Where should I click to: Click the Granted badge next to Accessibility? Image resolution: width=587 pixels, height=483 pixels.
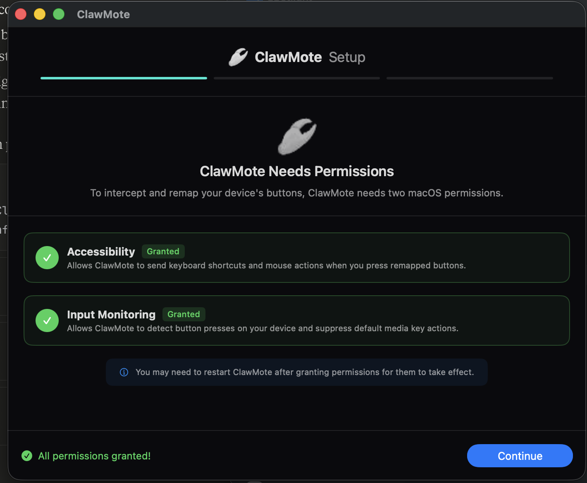click(163, 251)
